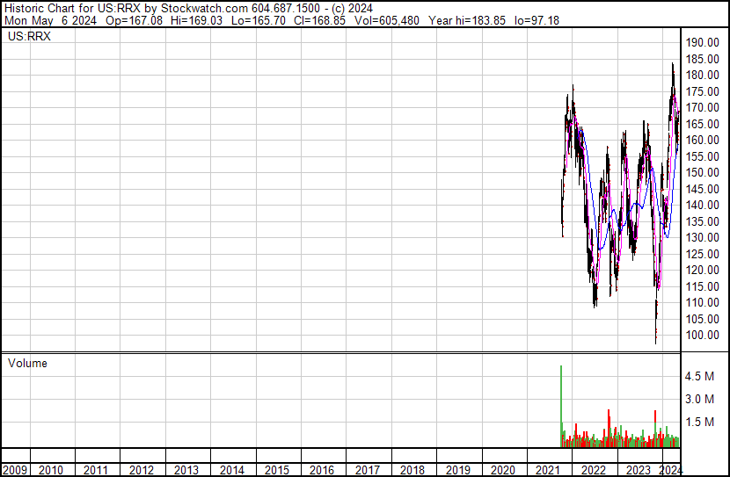Click the 2024 year label on the time axis
The width and height of the screenshot is (730, 477).
[x=670, y=470]
